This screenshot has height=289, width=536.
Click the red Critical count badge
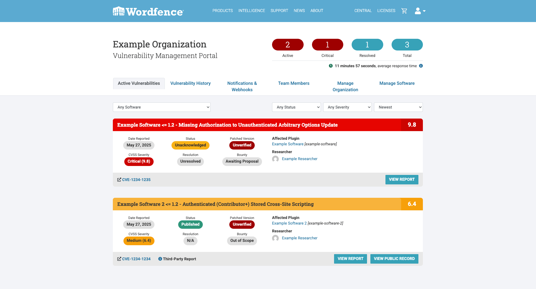(x=327, y=45)
